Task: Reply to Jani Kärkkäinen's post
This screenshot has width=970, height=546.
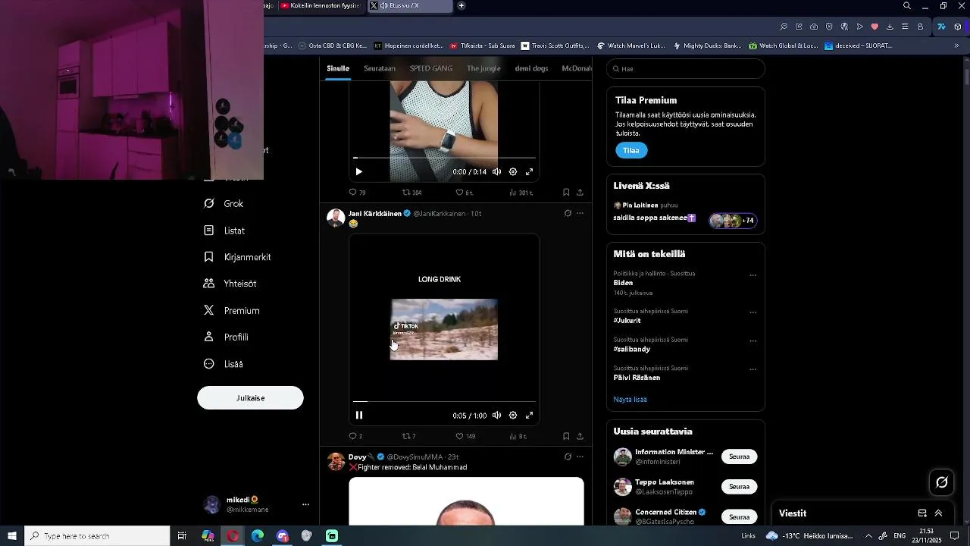Action: click(x=355, y=437)
